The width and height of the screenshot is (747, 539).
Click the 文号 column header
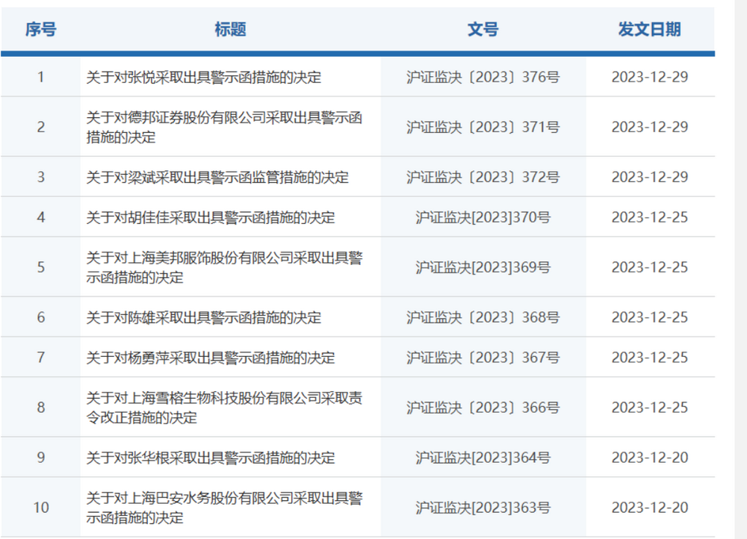click(x=483, y=30)
